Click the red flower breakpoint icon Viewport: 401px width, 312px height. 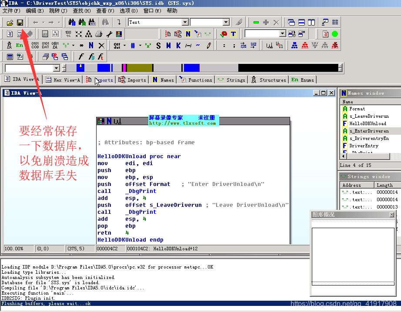[x=224, y=34]
